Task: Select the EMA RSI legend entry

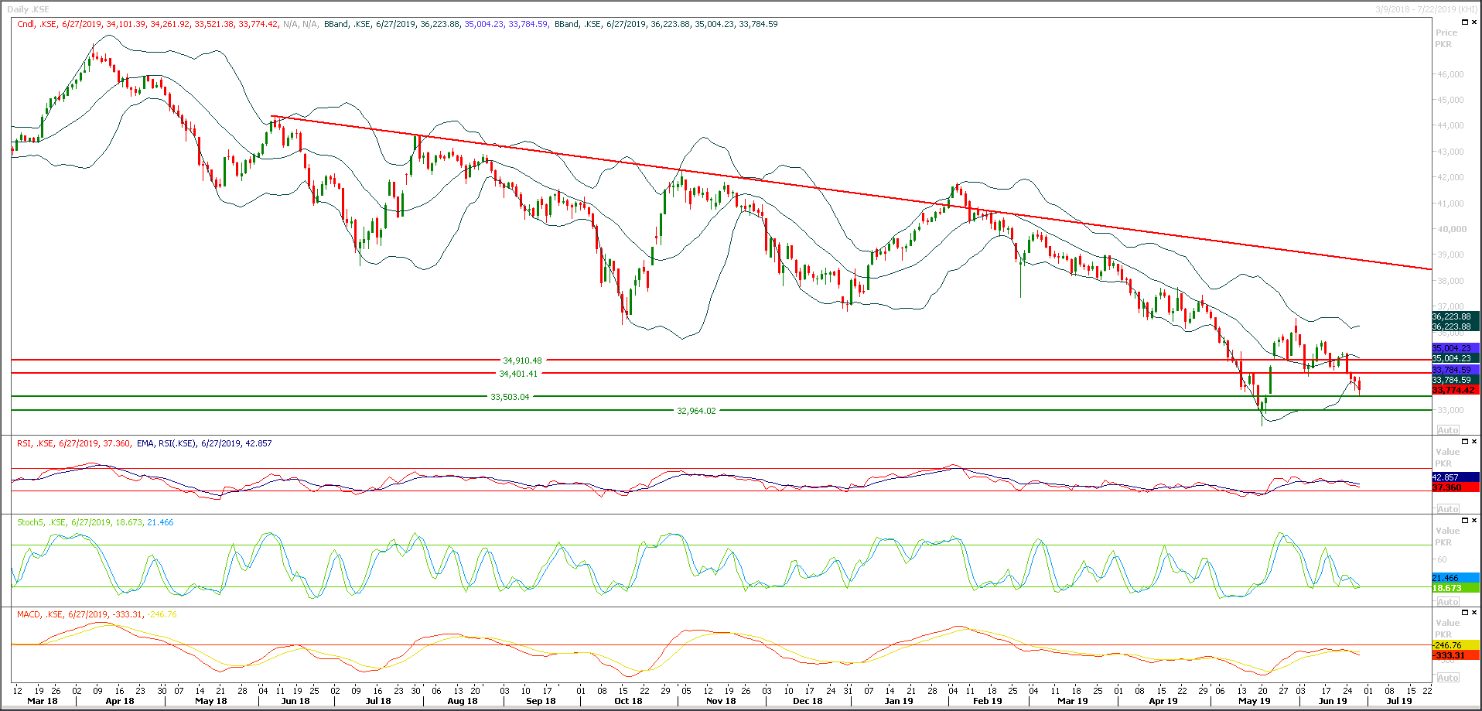Action: click(x=162, y=443)
